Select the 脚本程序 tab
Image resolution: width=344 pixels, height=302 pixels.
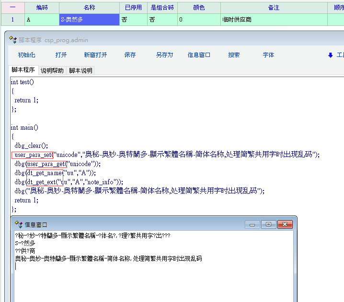click(23, 70)
